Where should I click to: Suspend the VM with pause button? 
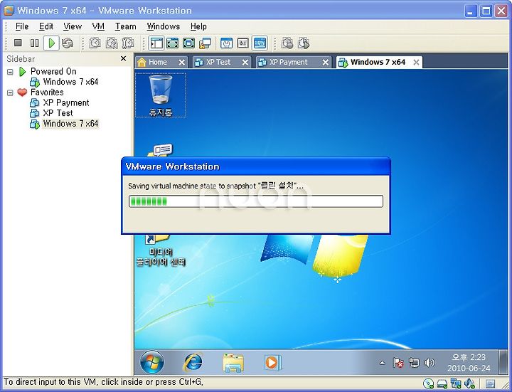click(x=34, y=43)
